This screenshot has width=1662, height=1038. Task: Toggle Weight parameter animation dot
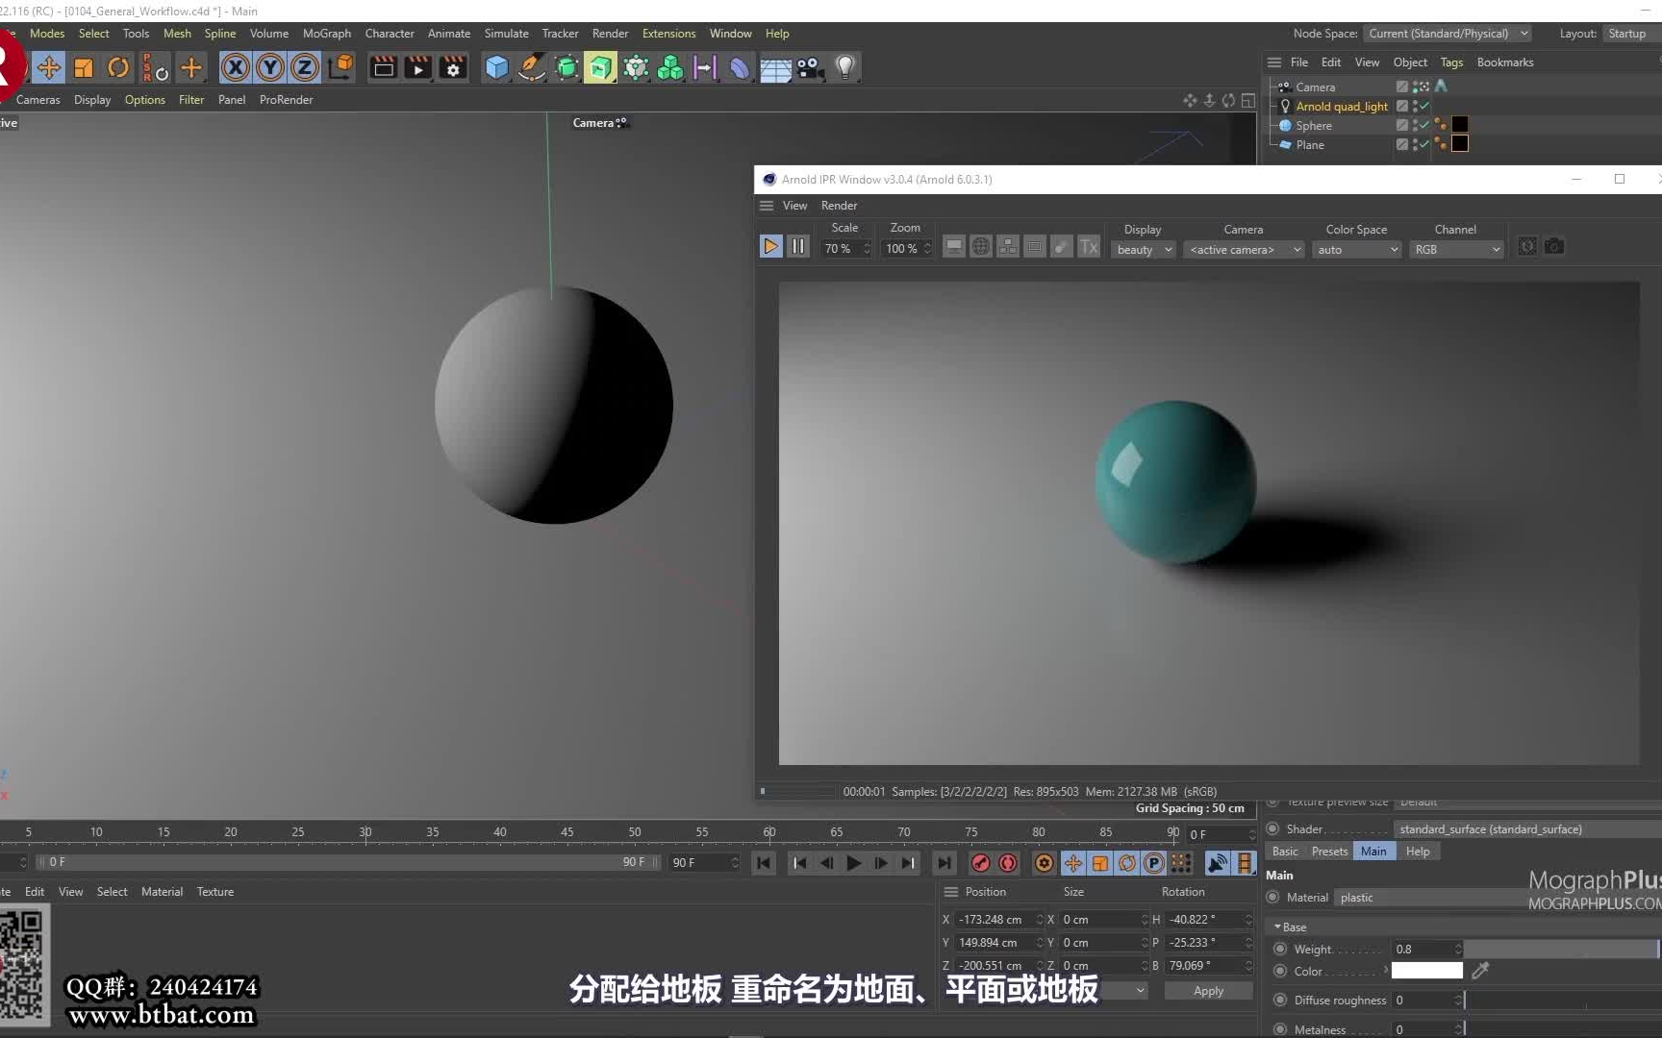(1280, 949)
